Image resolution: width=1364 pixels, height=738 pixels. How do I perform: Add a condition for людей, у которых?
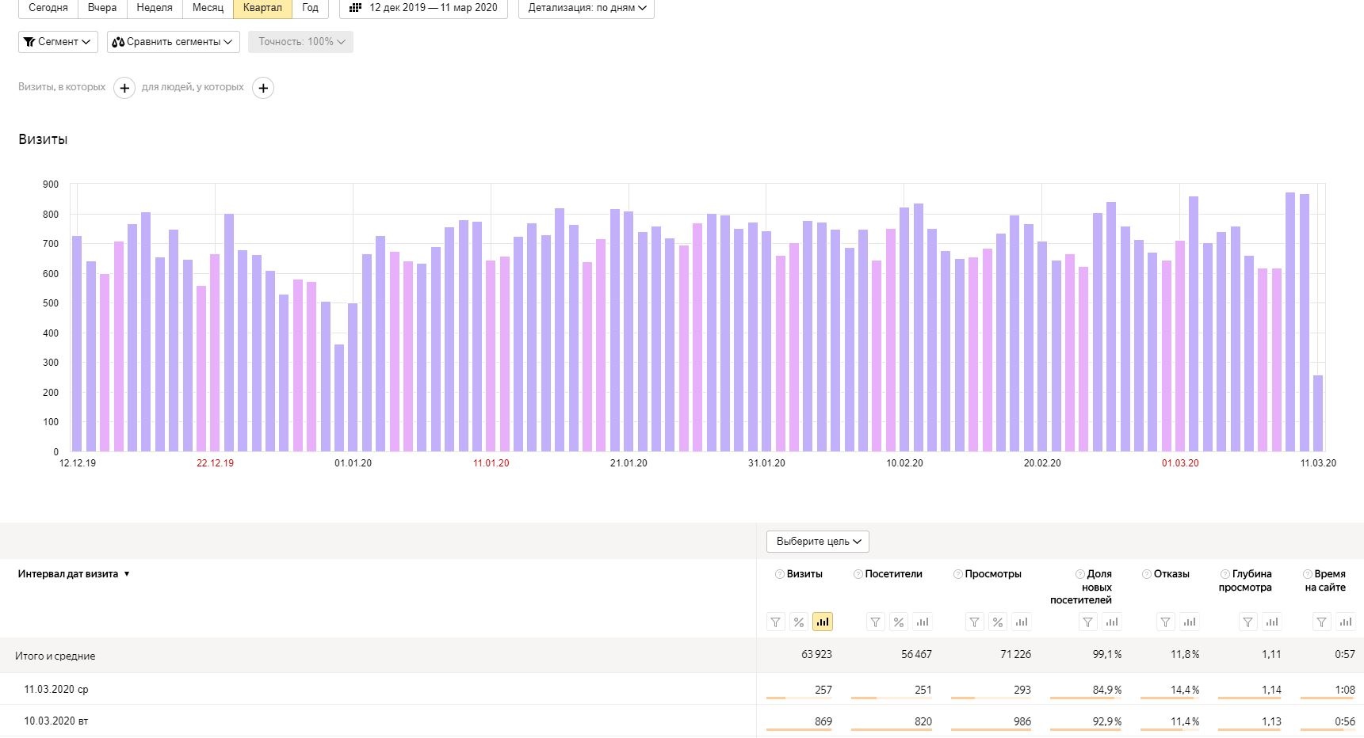(x=263, y=88)
